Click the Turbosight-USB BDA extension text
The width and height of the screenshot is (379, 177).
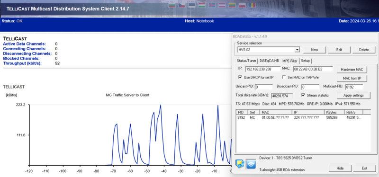pyautogui.click(x=282, y=170)
